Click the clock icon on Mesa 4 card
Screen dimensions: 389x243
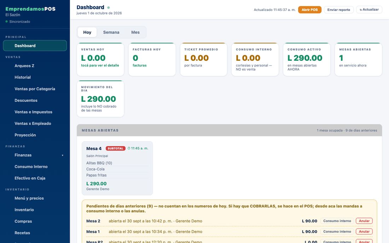129,148
